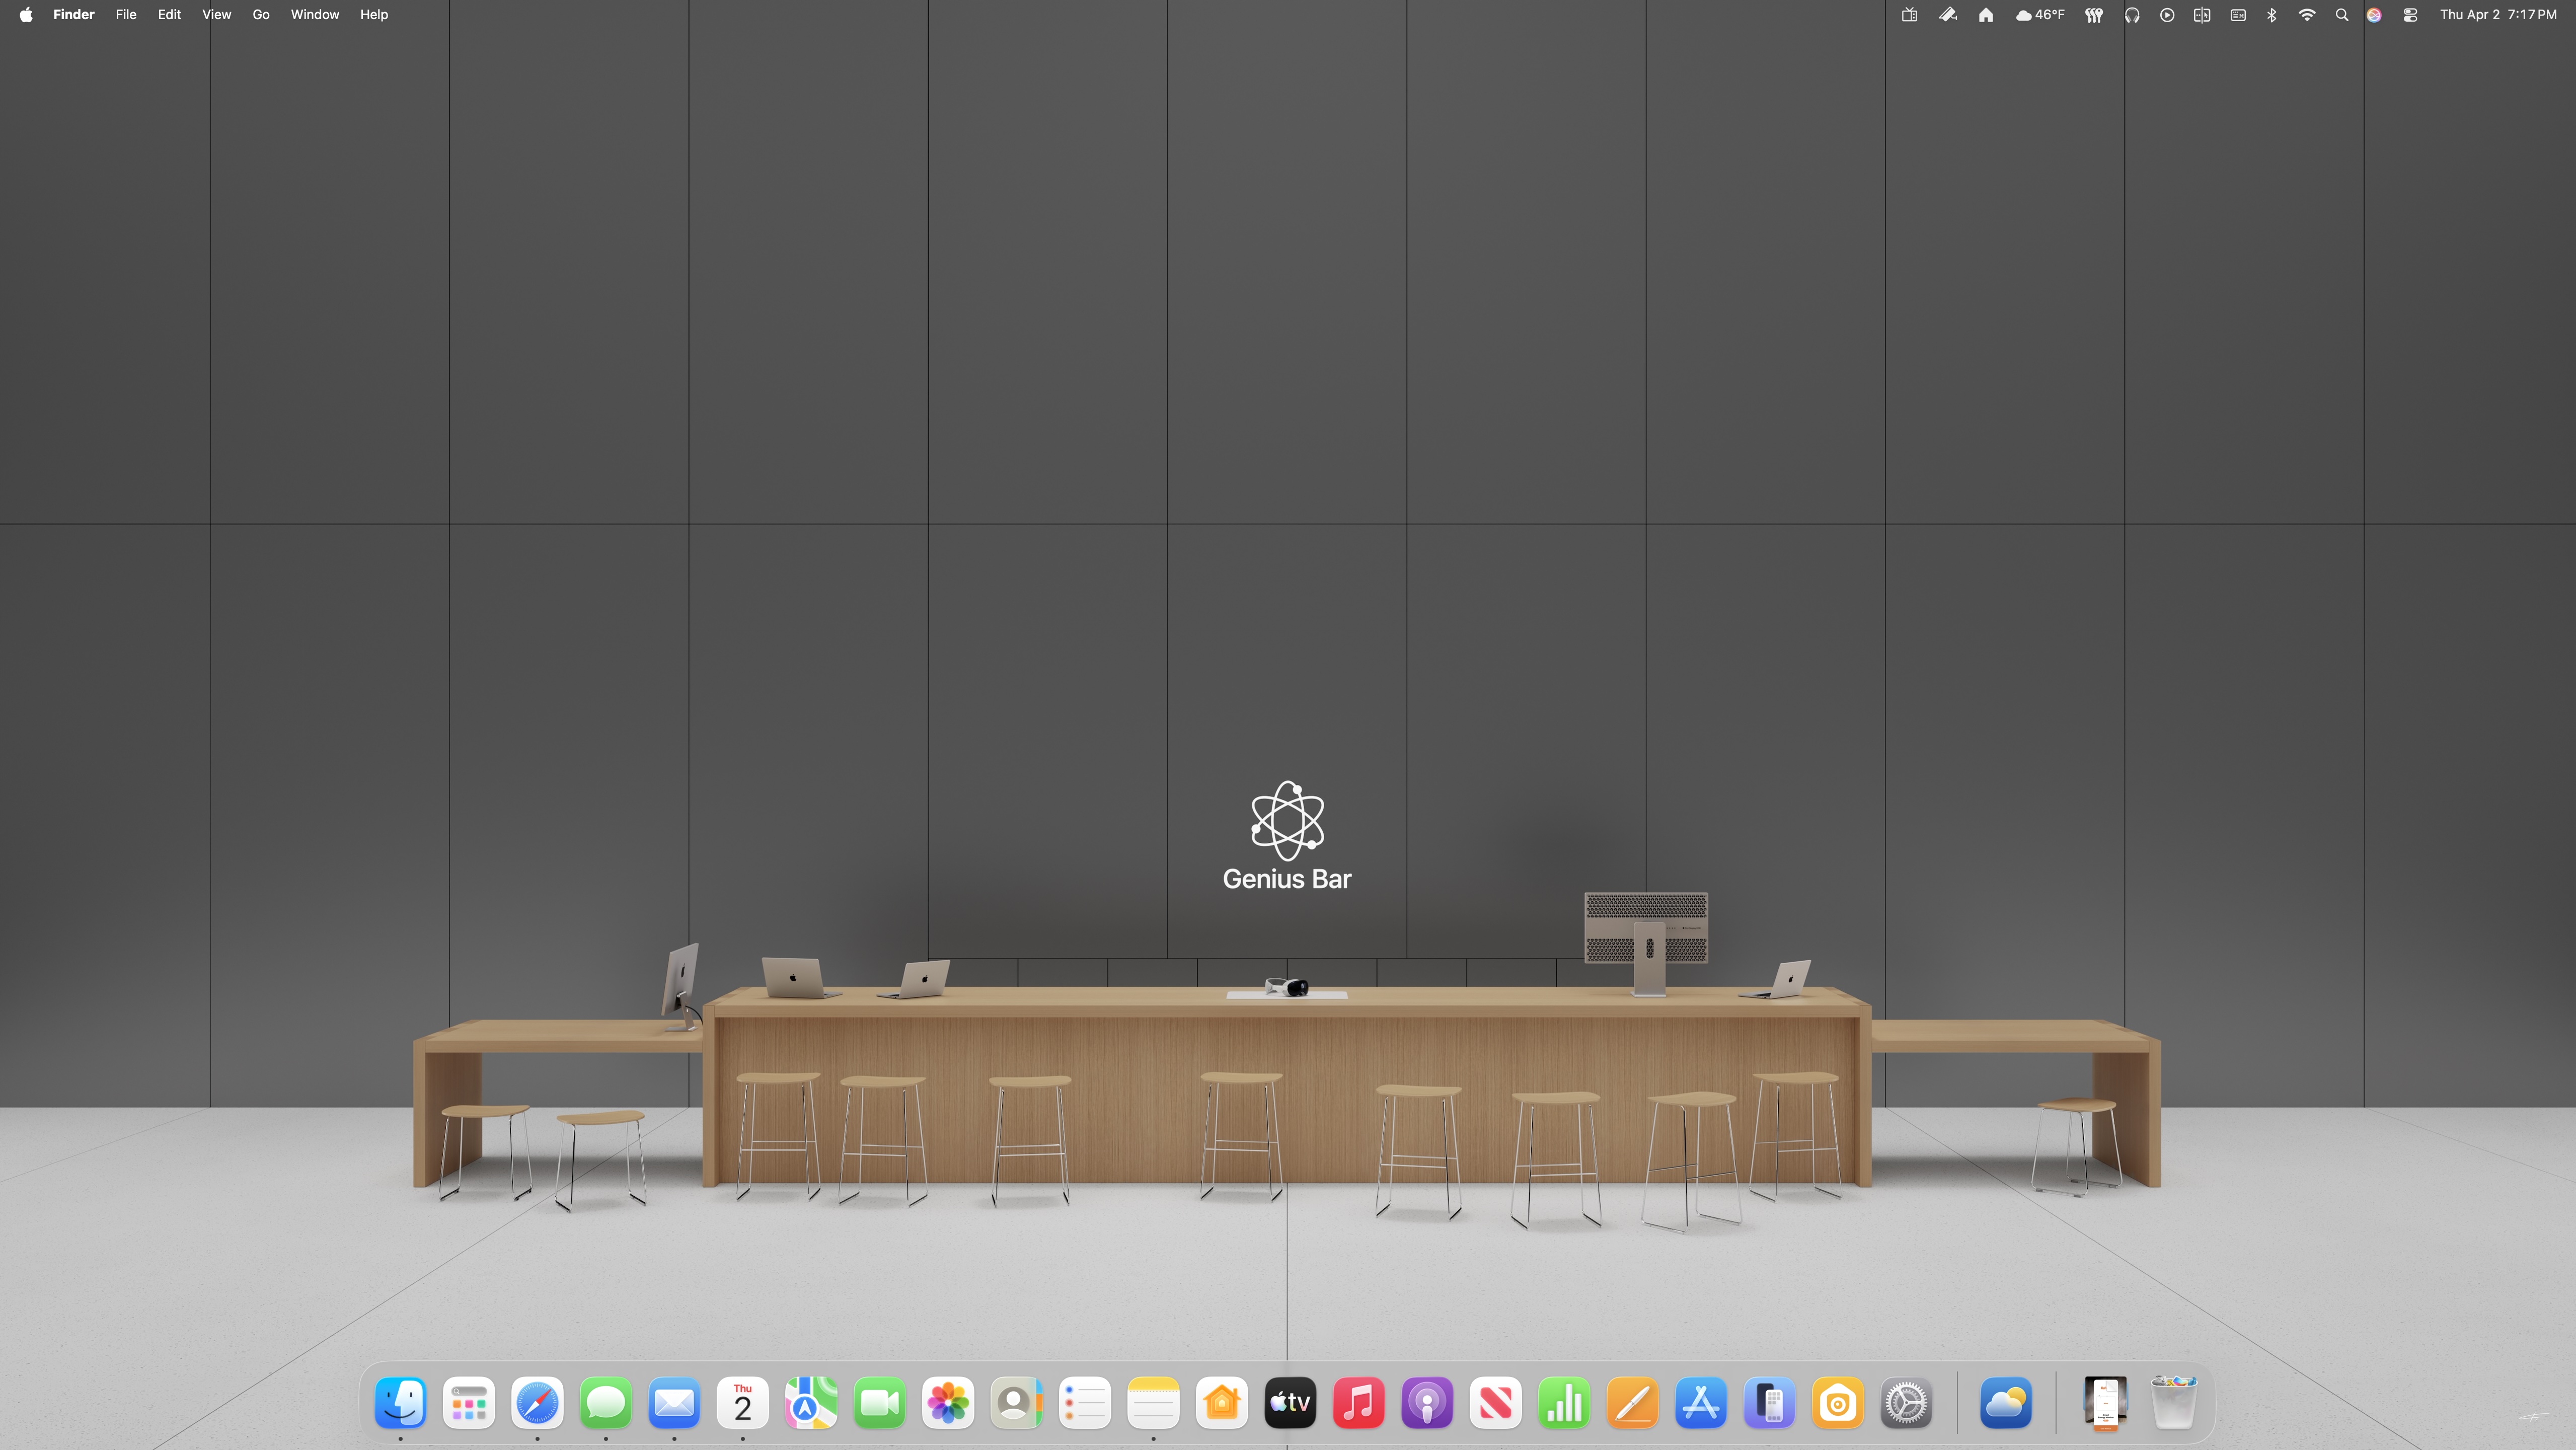Open Reminders from the Dock
This screenshot has width=2576, height=1450.
(x=1085, y=1403)
